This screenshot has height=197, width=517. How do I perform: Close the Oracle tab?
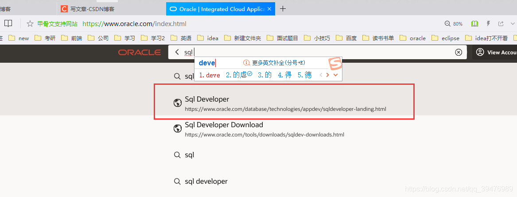click(269, 9)
